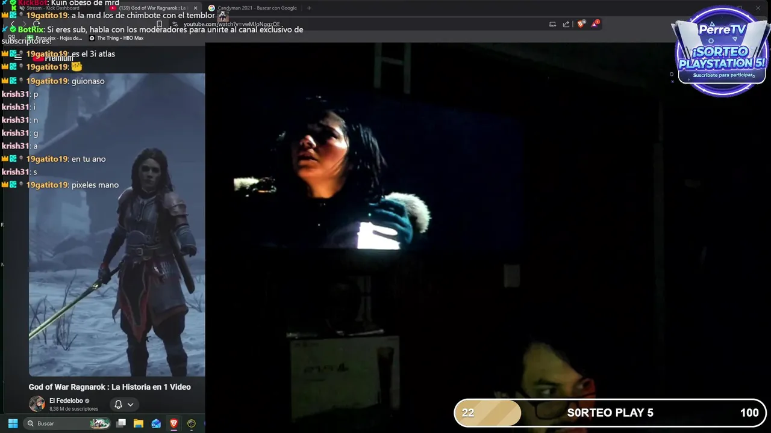Screen dimensions: 771x433
Task: Open the round dark taskbar app icon
Action: (x=192, y=423)
